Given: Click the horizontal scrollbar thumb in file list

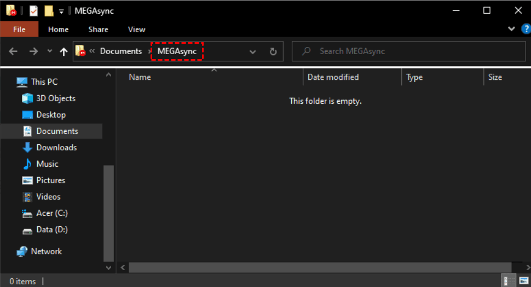Looking at the screenshot, I should coord(320,268).
